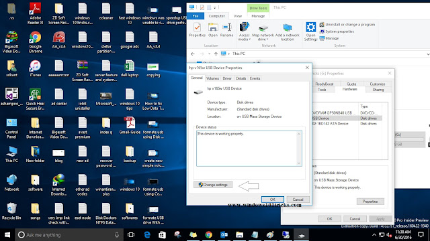
Task: Click Uninstall or change a program
Action: tap(347, 25)
